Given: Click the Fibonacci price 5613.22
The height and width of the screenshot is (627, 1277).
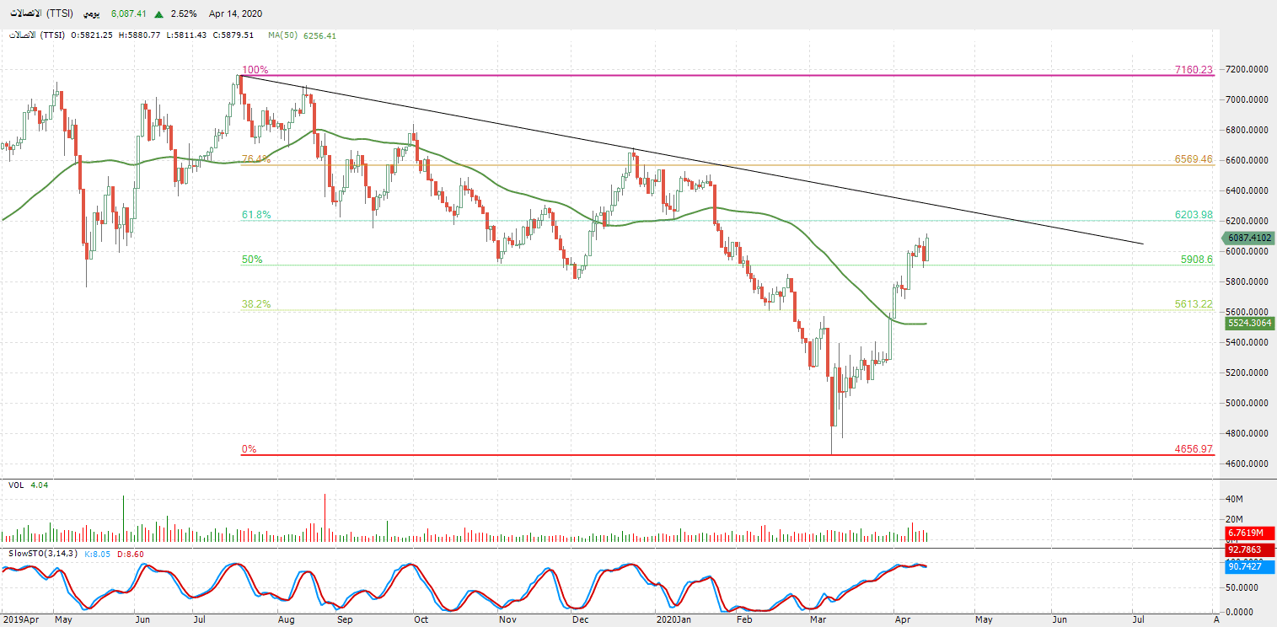Looking at the screenshot, I should [x=1194, y=304].
